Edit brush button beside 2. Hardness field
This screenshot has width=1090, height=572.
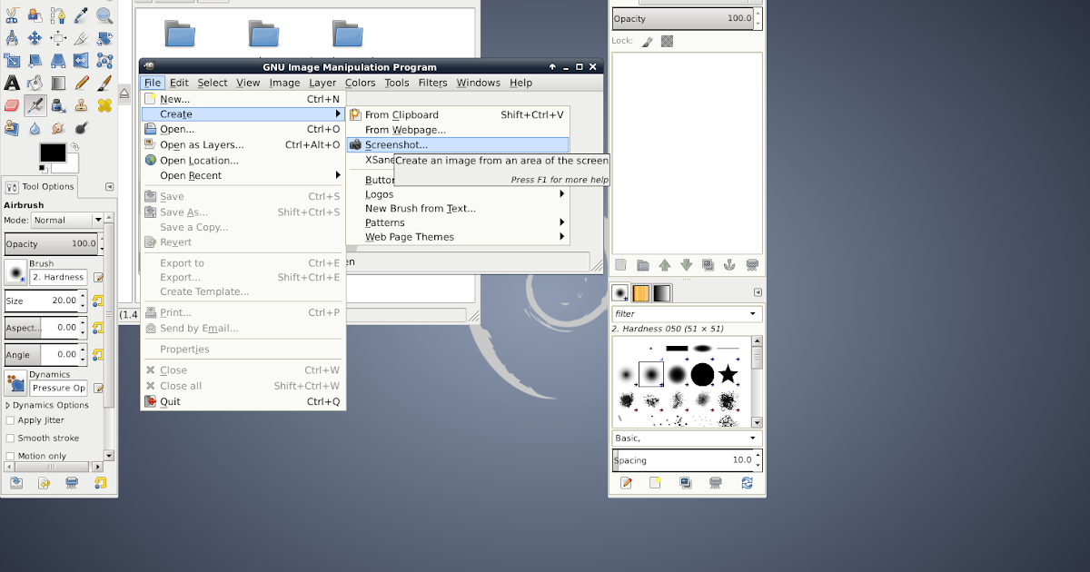tap(98, 277)
